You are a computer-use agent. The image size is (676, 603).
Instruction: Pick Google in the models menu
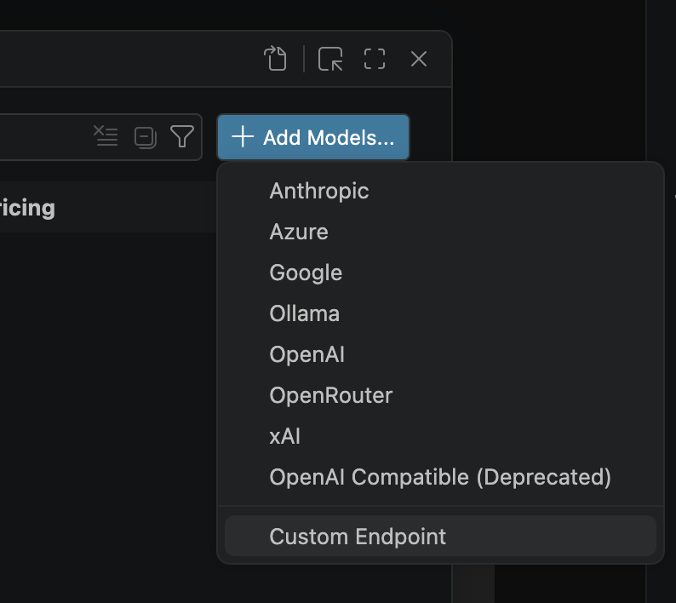tap(440, 273)
